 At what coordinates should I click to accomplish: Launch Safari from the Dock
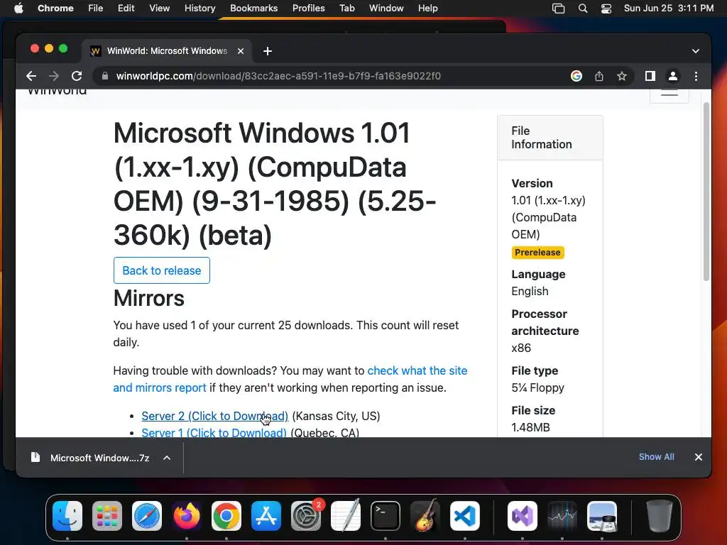147,516
